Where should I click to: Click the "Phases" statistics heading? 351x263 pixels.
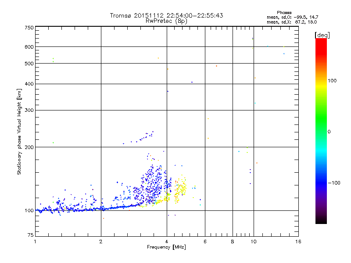coord(284,13)
